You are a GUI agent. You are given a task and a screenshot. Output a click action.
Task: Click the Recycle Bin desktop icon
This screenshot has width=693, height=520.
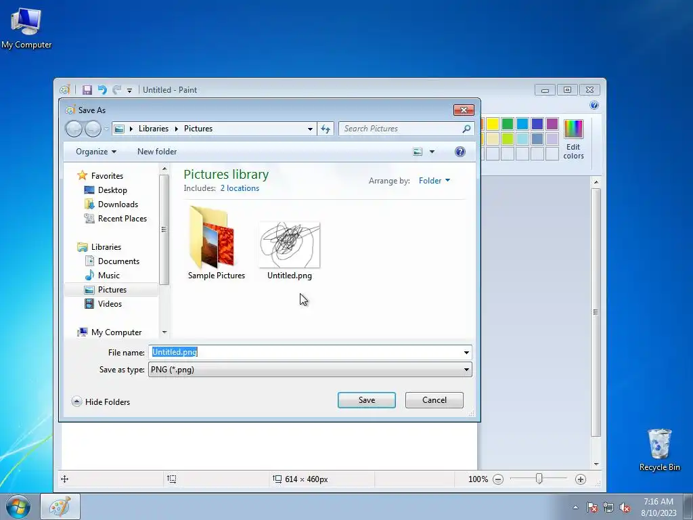pos(659,450)
